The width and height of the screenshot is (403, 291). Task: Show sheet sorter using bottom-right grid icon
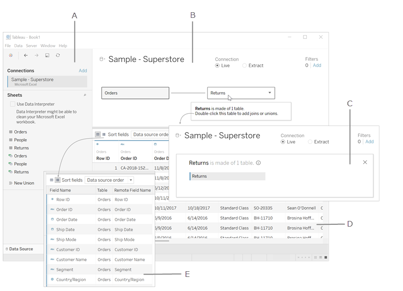315,257
